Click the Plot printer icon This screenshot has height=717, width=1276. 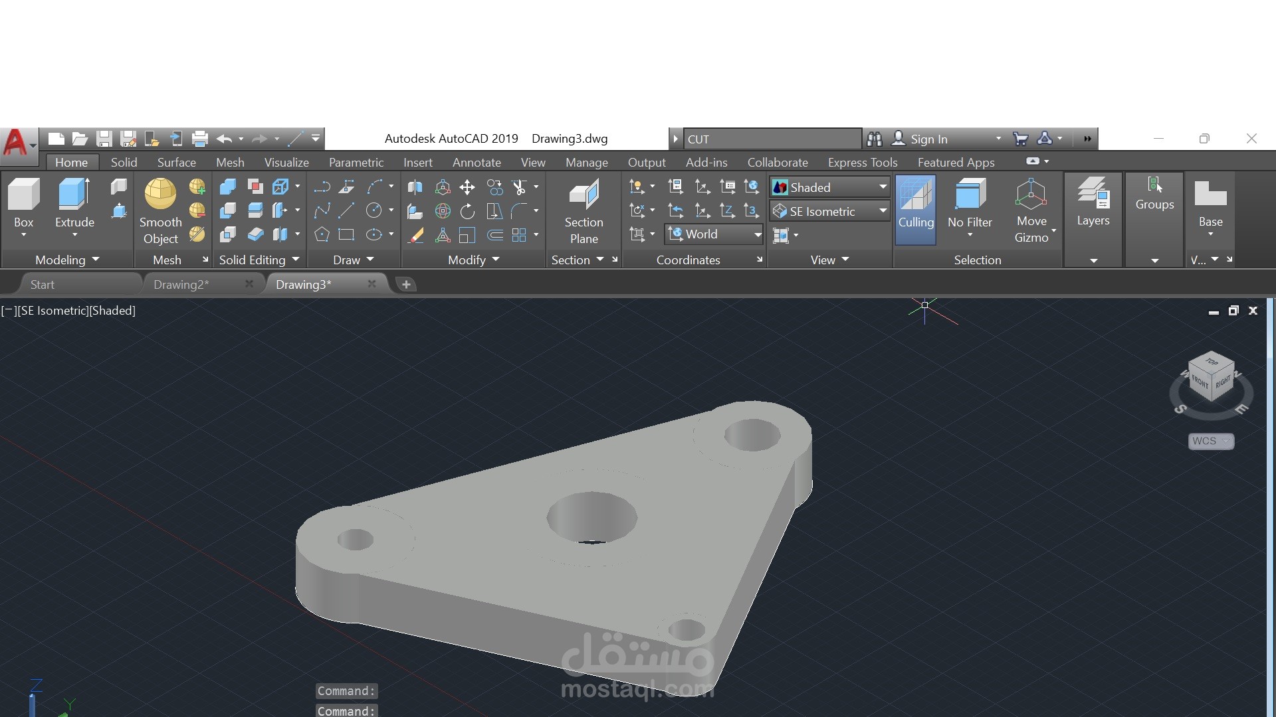pos(200,139)
